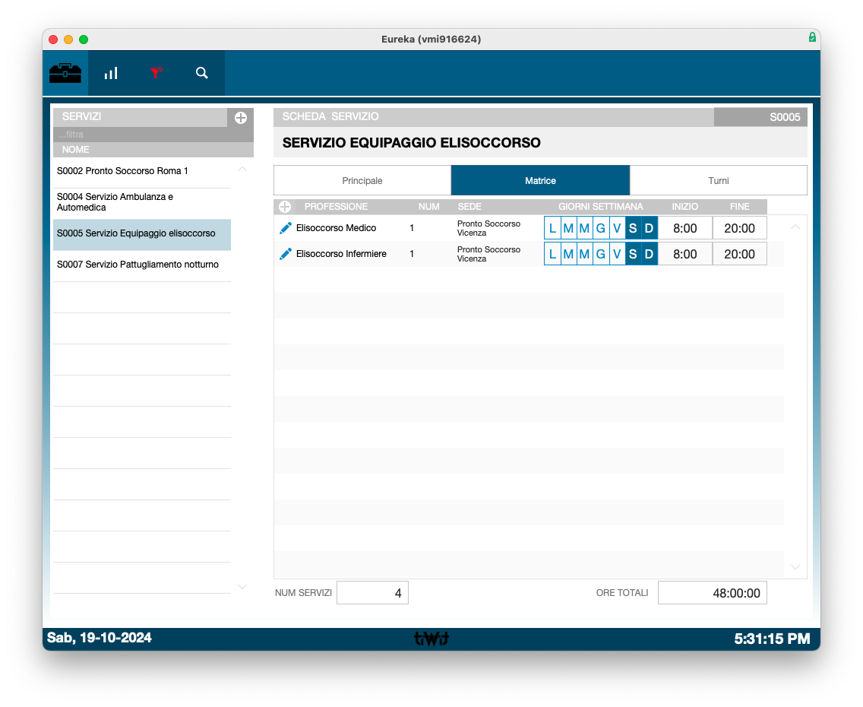Toggle Monday (L) for Elisoccorso Infermiere
The height and width of the screenshot is (707, 863).
point(552,254)
